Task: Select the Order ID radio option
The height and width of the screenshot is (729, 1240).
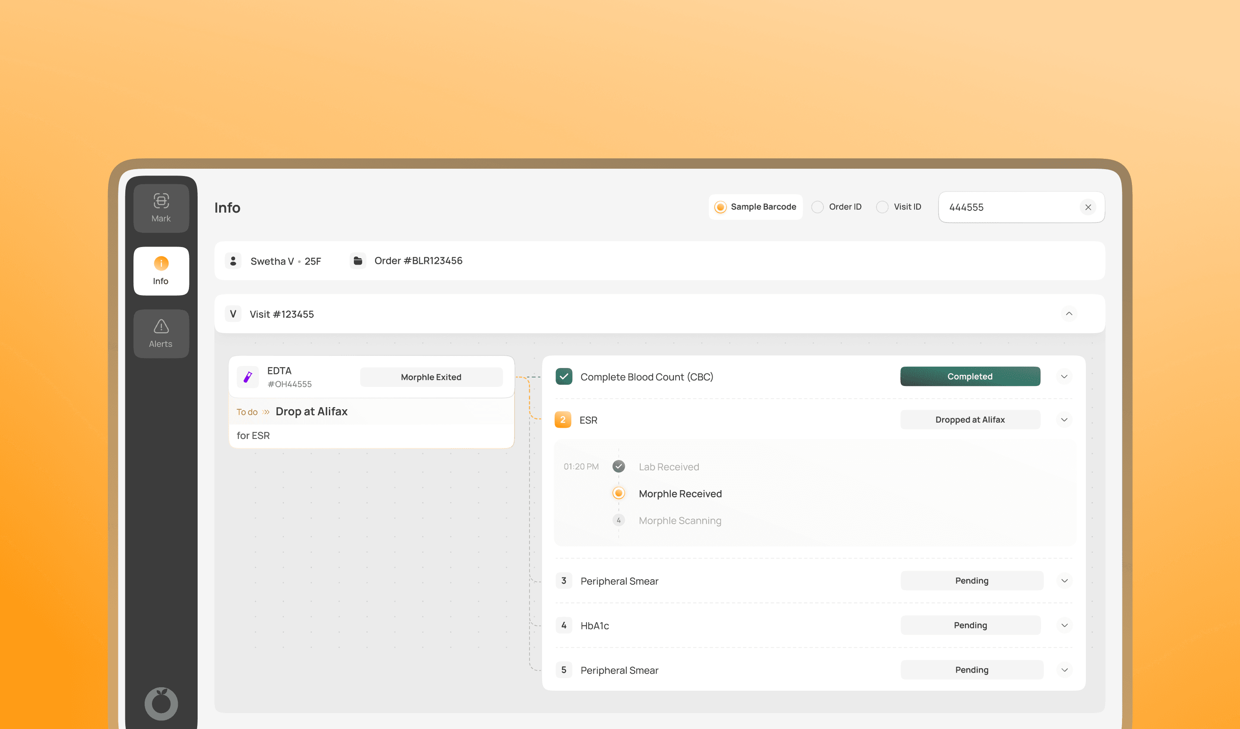Action: pyautogui.click(x=817, y=207)
